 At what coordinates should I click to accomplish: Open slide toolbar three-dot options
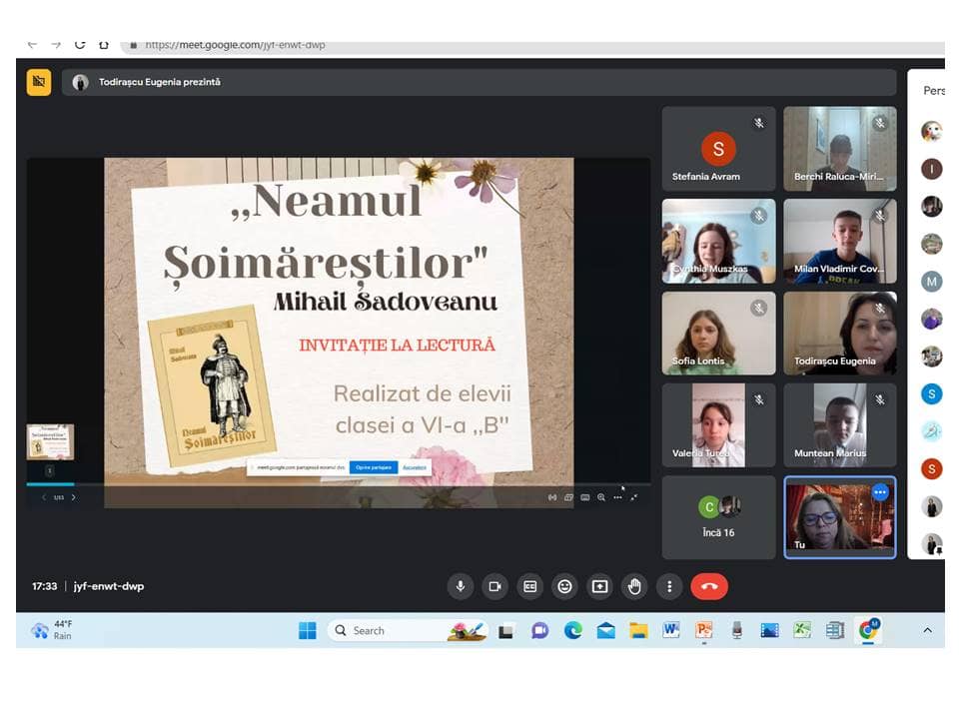(x=617, y=497)
